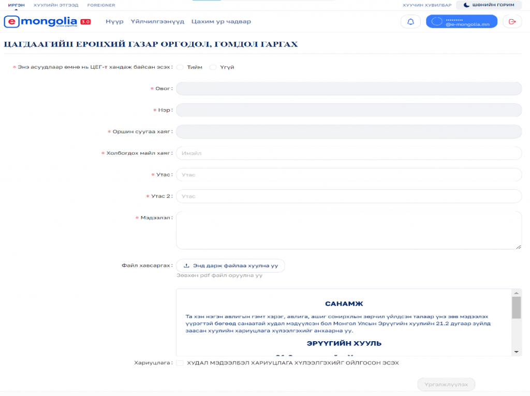The image size is (530, 396).
Task: Switch to the ХУУЛИЙН ЭТГЭЭД tab
Action: click(x=56, y=5)
